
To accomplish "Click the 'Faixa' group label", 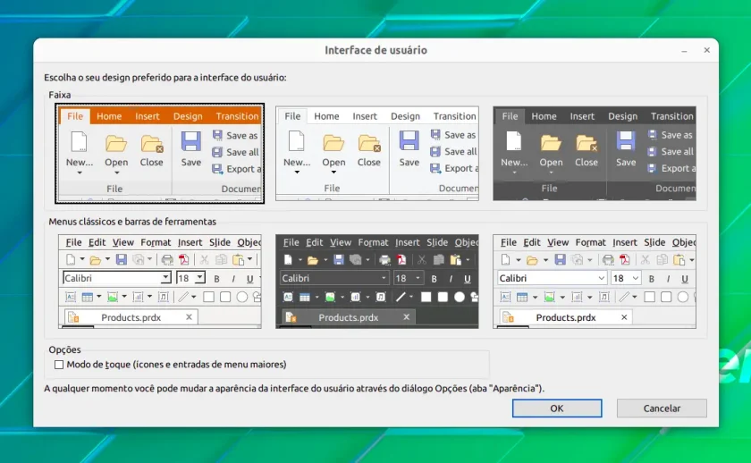I will pyautogui.click(x=59, y=95).
